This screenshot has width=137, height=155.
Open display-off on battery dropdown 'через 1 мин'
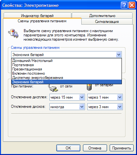click(105, 97)
